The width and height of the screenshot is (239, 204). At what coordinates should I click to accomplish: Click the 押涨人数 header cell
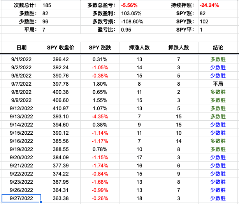[x=139, y=47]
